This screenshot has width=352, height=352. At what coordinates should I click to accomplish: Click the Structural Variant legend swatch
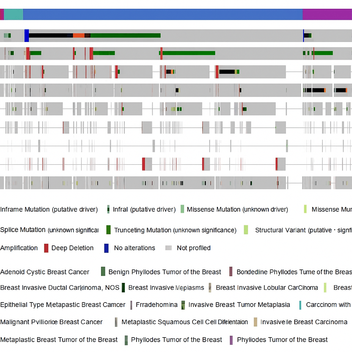[246, 230]
